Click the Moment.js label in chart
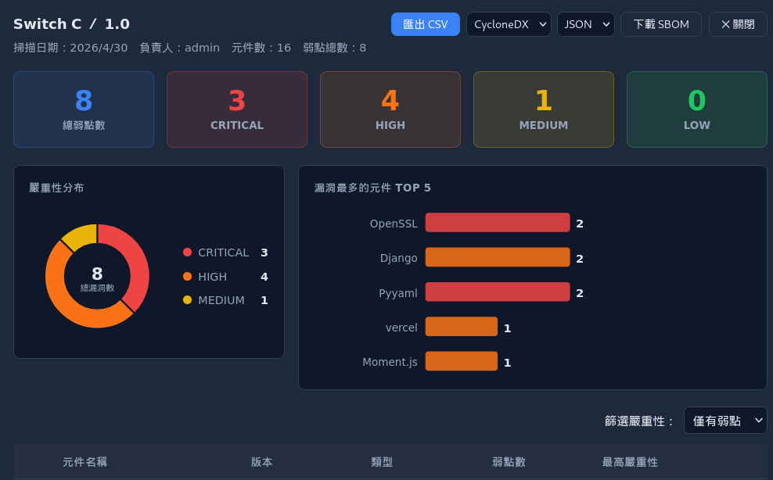Viewport: 773px width, 480px height. tap(390, 362)
